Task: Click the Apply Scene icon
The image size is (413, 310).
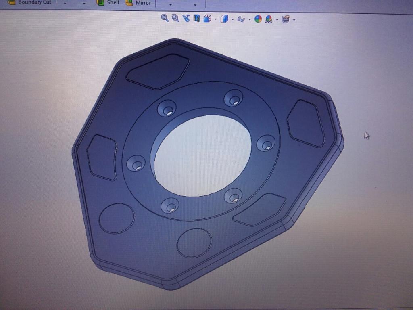Action: [269, 19]
